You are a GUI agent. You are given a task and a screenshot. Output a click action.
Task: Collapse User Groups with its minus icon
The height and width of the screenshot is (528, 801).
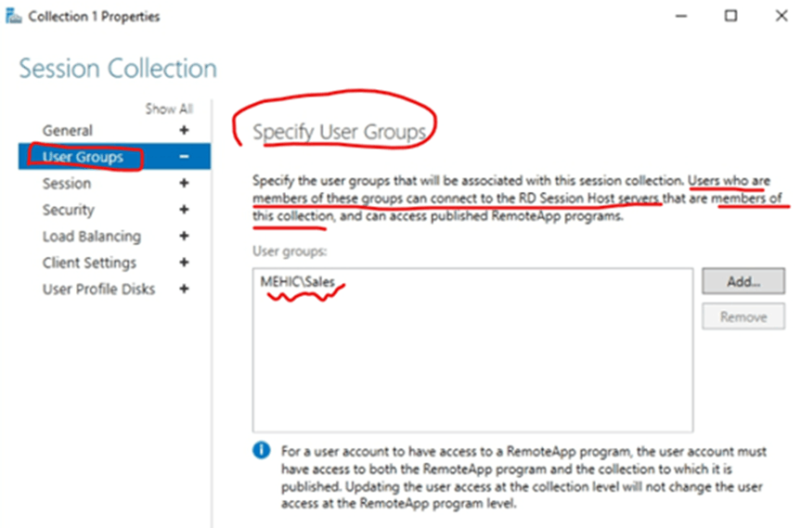pos(185,157)
